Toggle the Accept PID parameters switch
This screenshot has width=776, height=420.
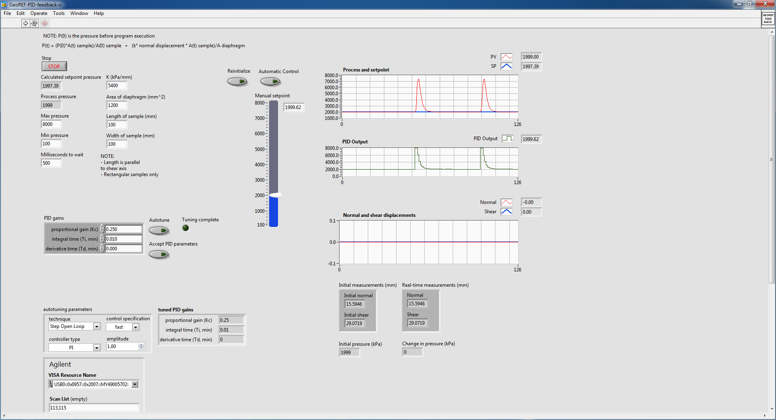[x=159, y=254]
